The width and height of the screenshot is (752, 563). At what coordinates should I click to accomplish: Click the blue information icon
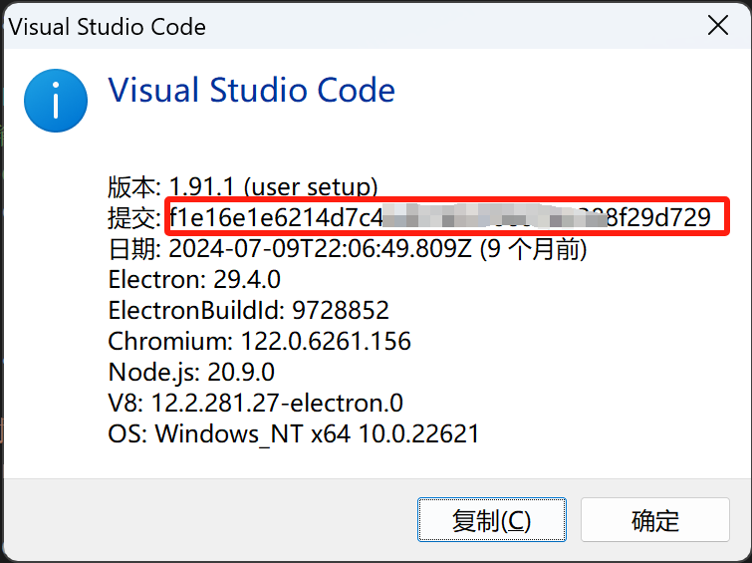[x=56, y=100]
